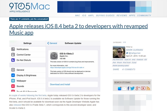167x111 pixels.
Task: Click the blue banner ad at top
Action: click(x=104, y=7)
